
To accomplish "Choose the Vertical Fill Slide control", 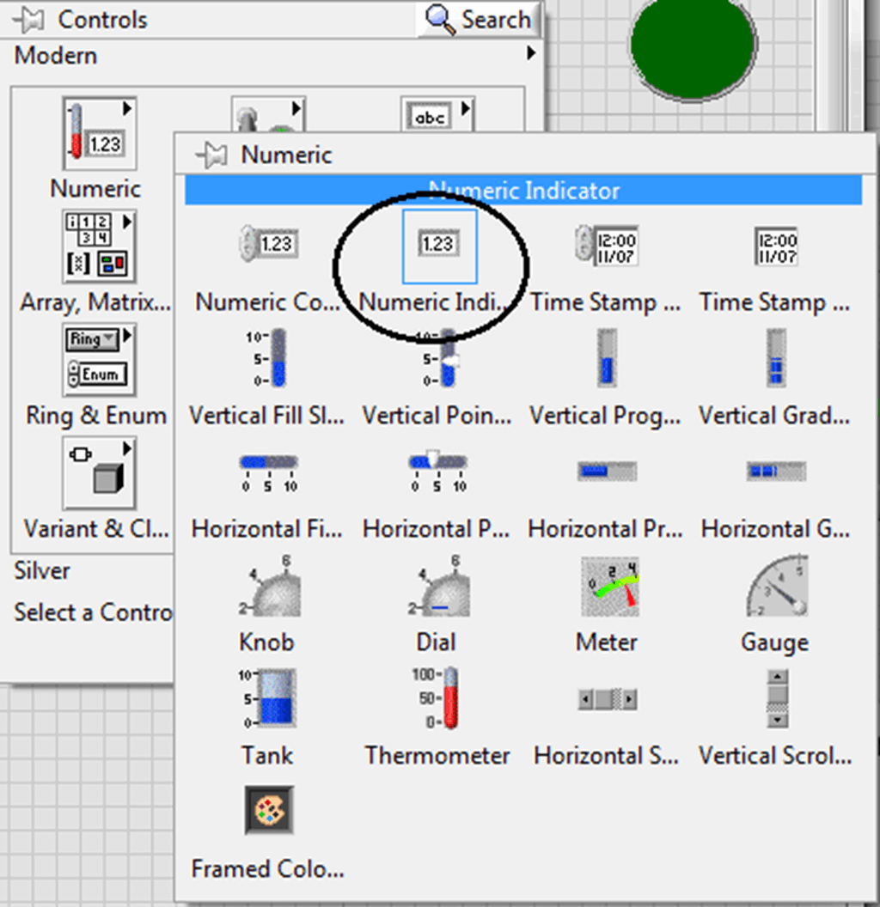I will pyautogui.click(x=266, y=361).
